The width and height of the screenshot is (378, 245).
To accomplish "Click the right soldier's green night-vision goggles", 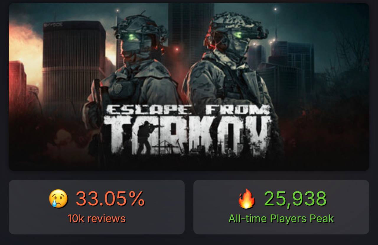I will [238, 35].
